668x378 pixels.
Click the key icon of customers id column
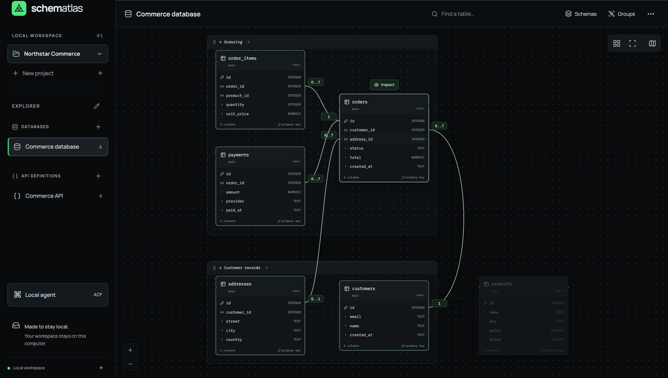(x=345, y=308)
